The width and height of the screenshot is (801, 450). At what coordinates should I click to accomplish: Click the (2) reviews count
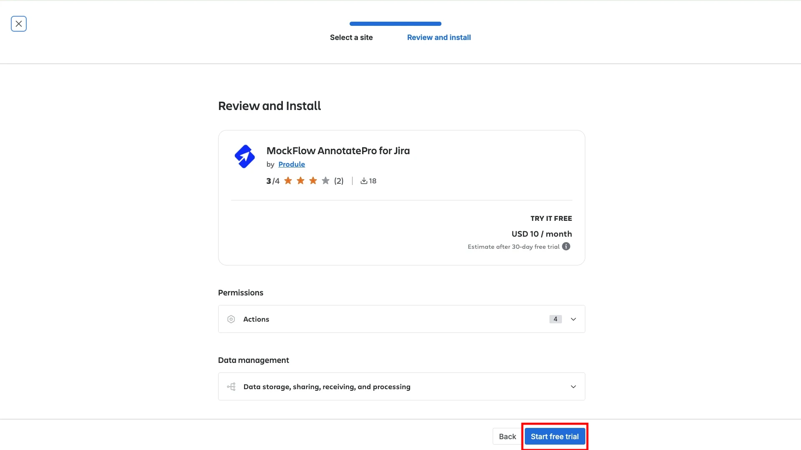[338, 180]
